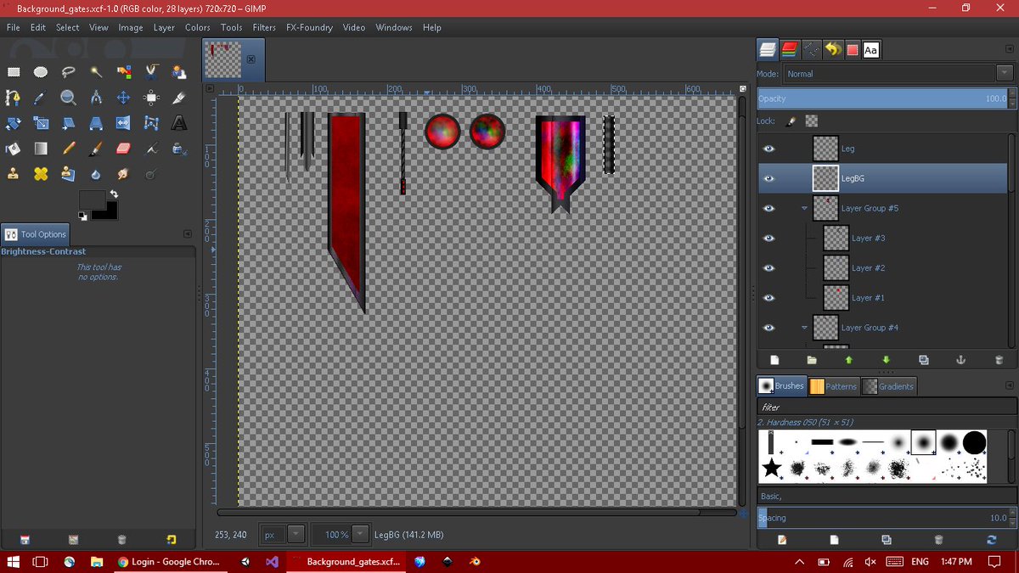This screenshot has height=573, width=1019.
Task: Select the Paths tool
Action: click(x=14, y=98)
